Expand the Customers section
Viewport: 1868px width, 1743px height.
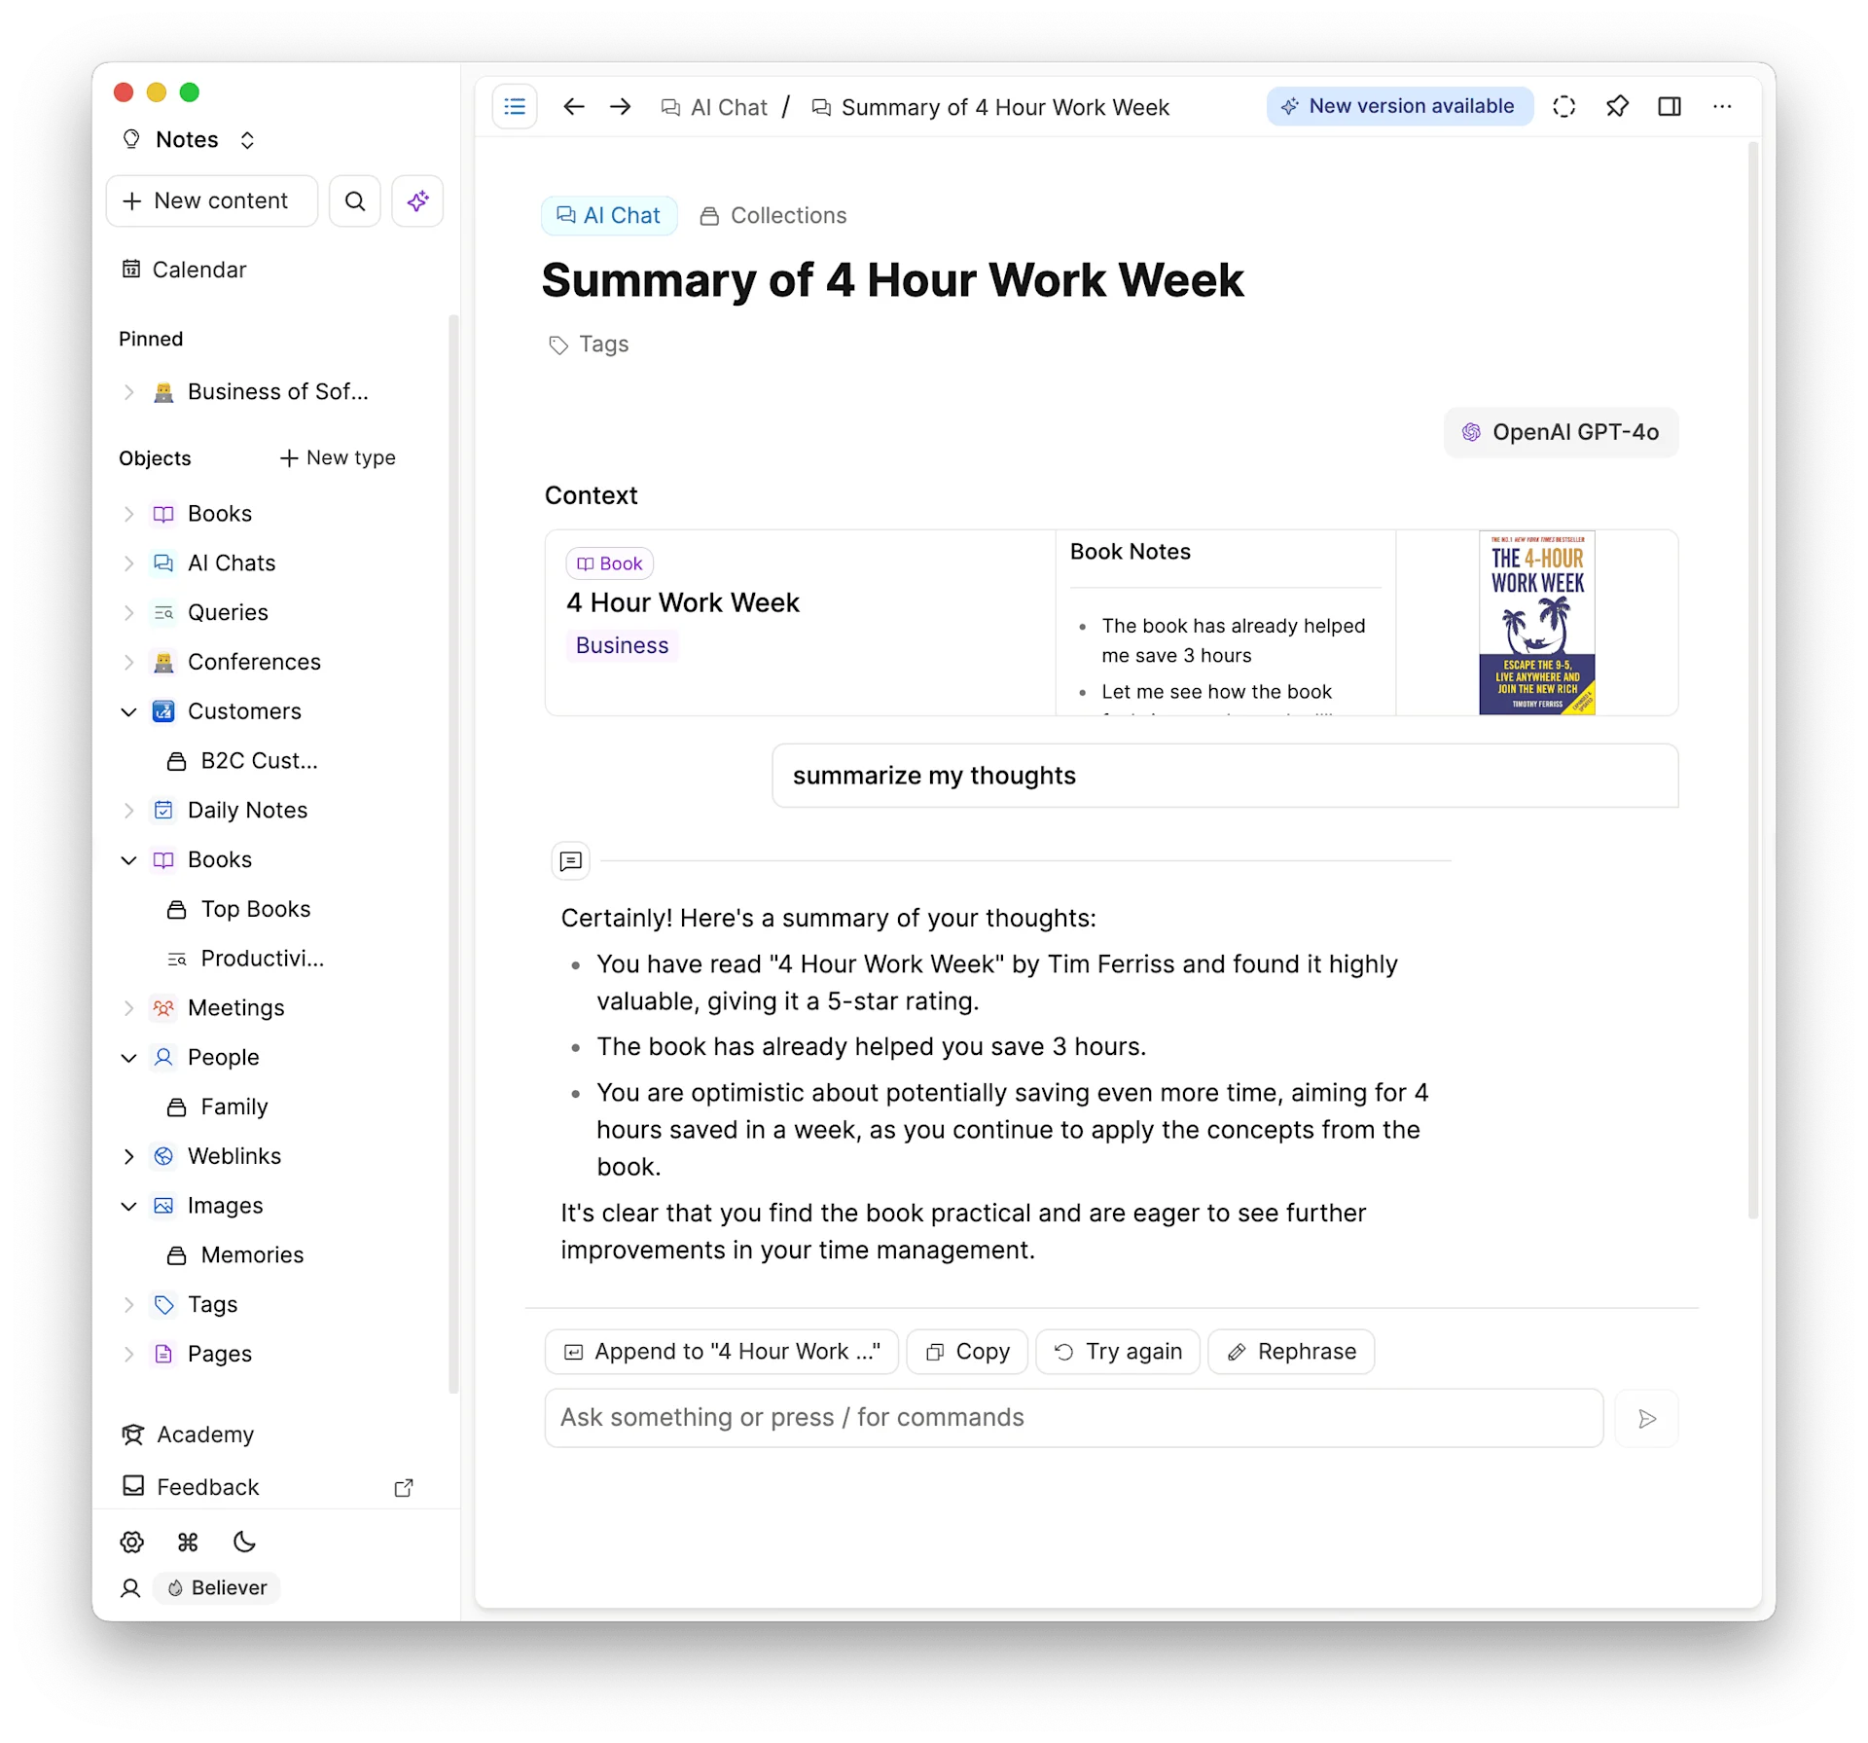128,711
